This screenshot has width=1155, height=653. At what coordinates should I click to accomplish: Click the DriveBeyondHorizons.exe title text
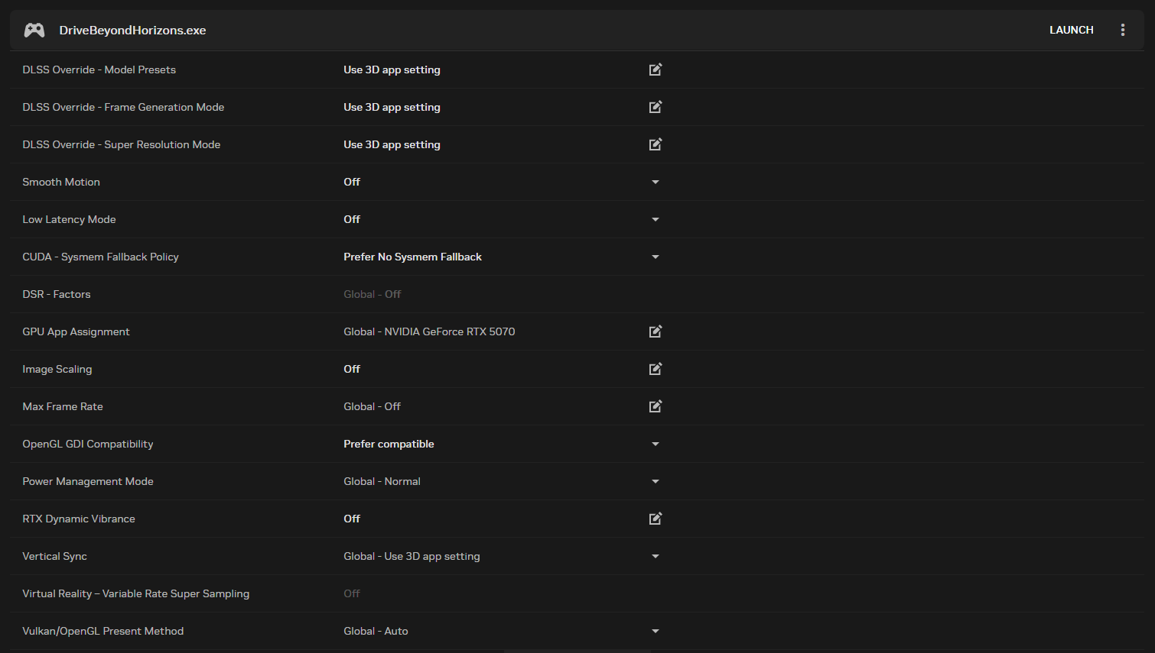132,31
